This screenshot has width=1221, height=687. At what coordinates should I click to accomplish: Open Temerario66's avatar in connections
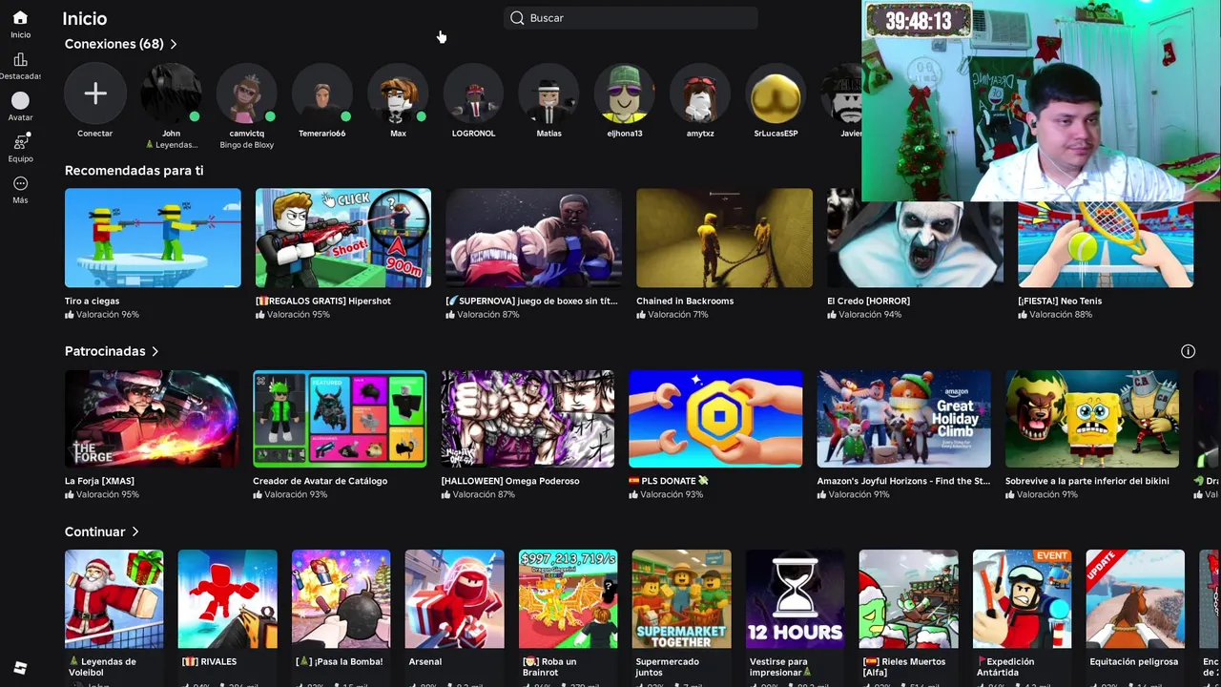(321, 94)
